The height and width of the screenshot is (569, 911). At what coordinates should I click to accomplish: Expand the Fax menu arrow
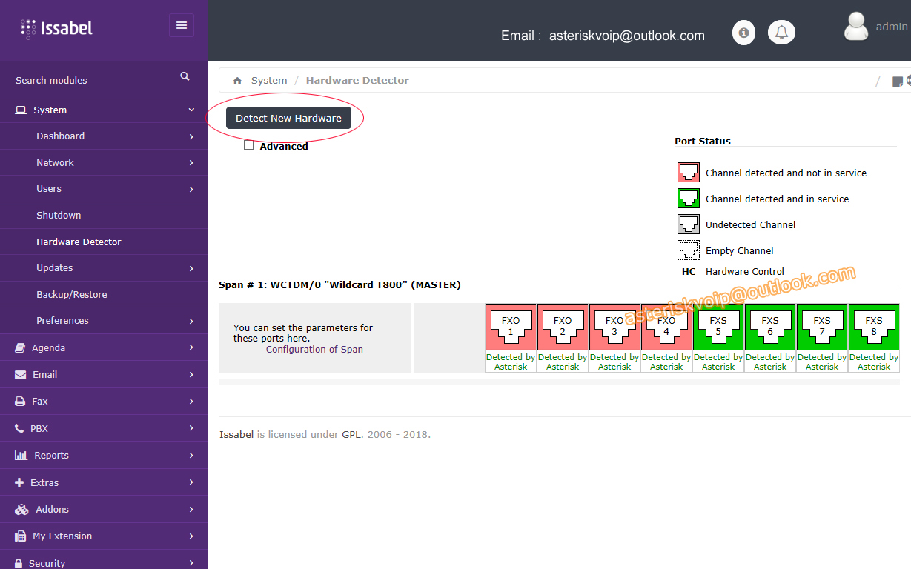(191, 402)
